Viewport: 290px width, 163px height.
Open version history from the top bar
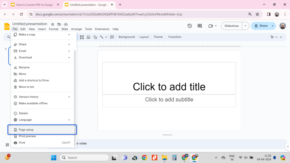(x=189, y=26)
